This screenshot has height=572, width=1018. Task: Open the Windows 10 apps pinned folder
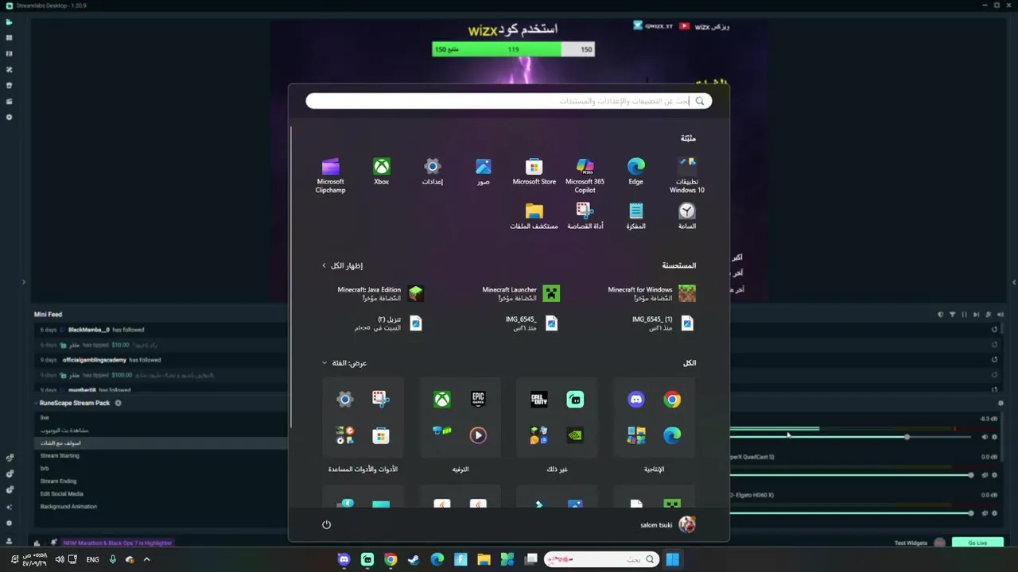pos(686,175)
